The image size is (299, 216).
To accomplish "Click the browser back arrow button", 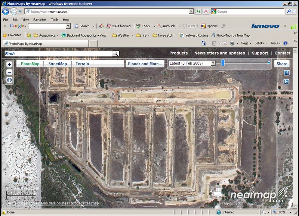I will [6, 12].
